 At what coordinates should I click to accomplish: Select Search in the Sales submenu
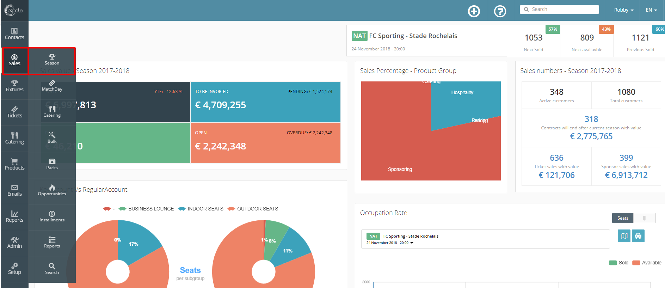tap(52, 269)
